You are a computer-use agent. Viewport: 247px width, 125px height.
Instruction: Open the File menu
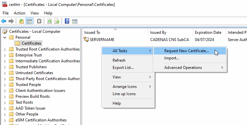[x=6, y=13]
